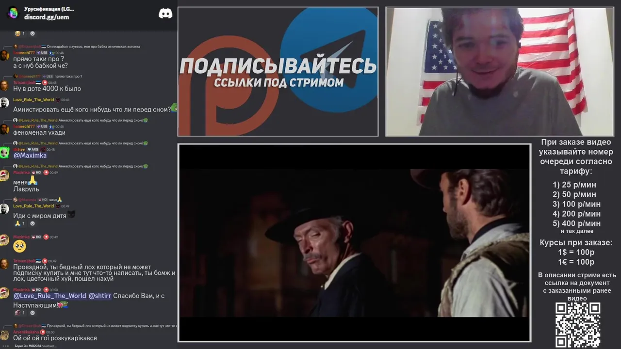Click the western movie video player

[x=354, y=243]
